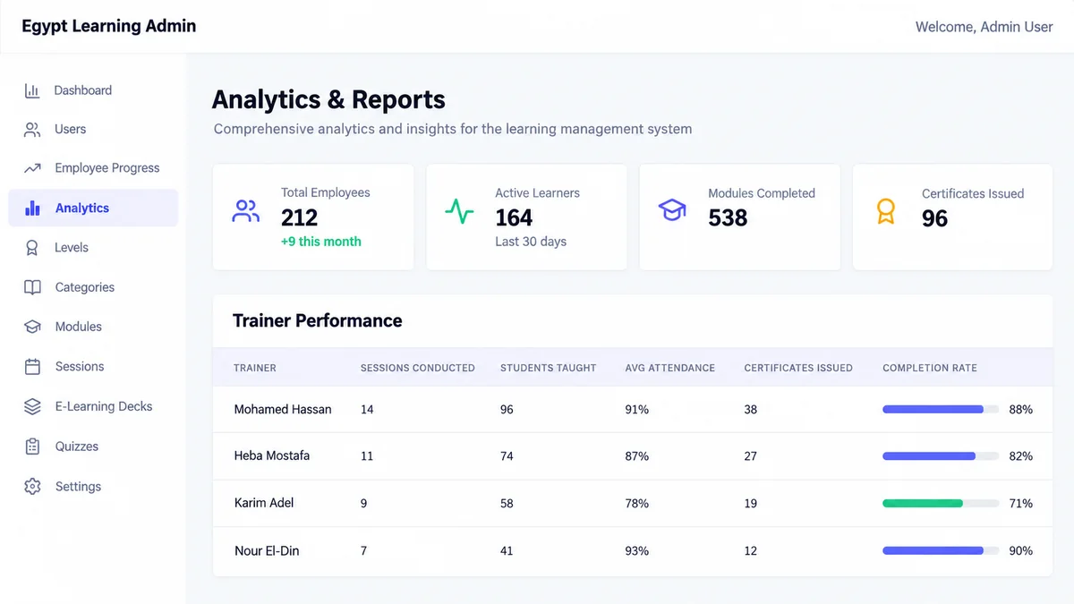Click the TRAINER column header

coord(255,368)
